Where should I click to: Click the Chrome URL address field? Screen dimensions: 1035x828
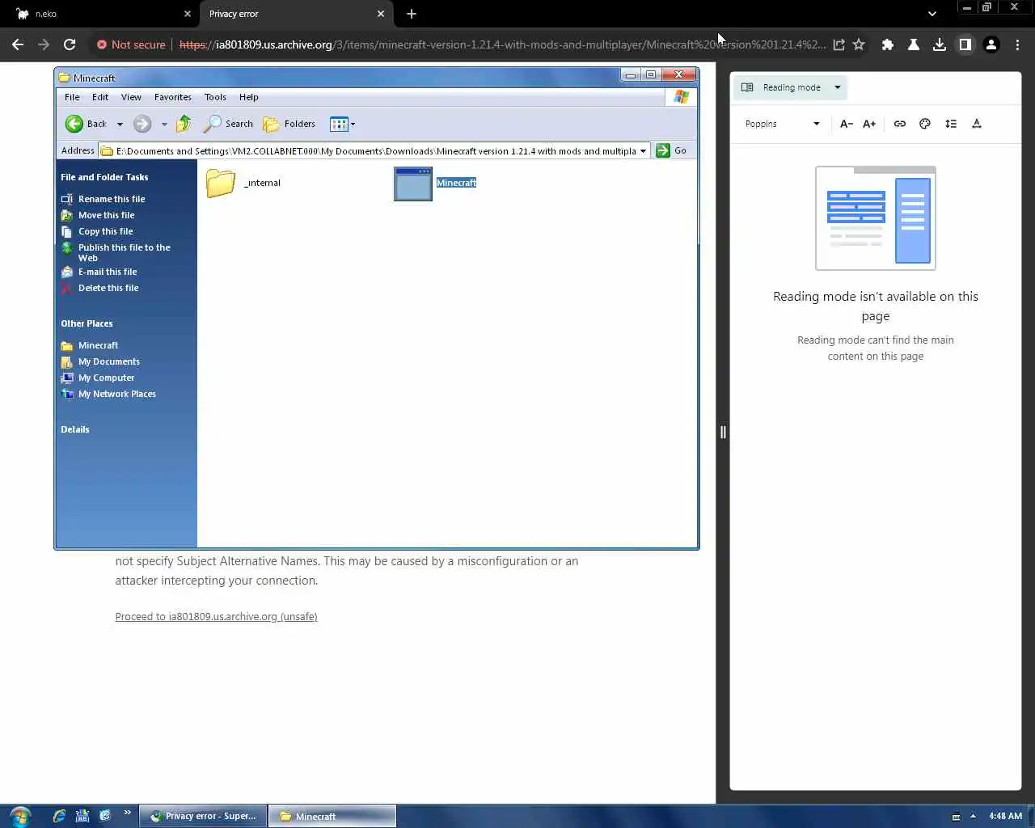pyautogui.click(x=501, y=44)
